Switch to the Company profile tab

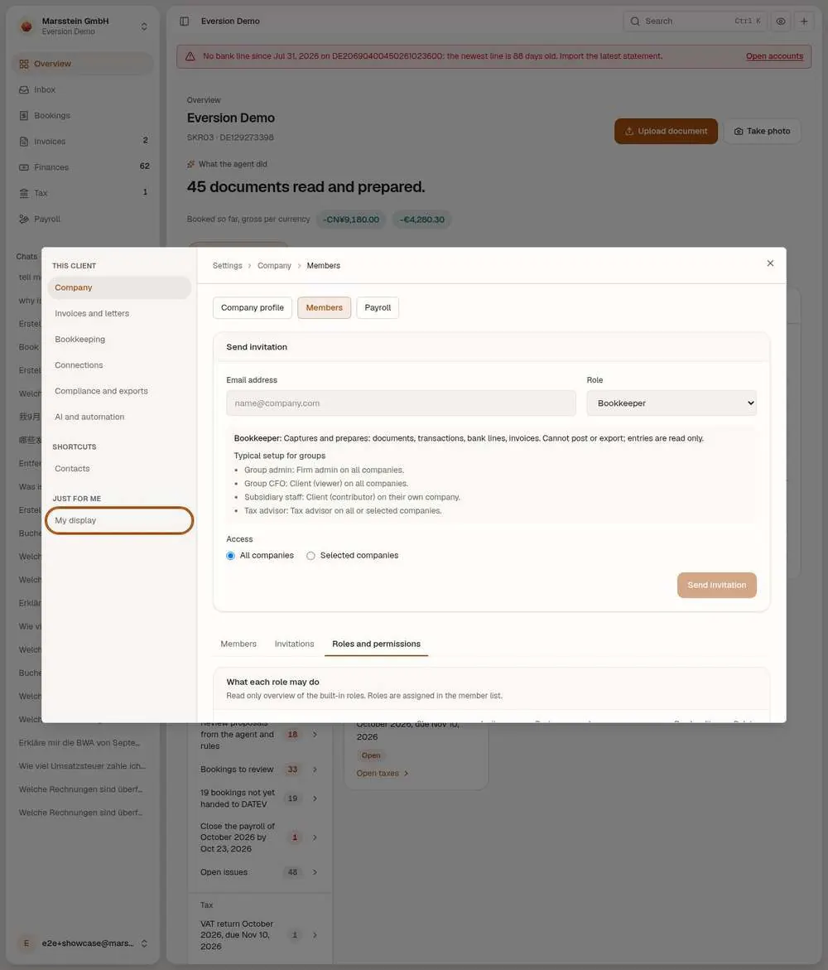coord(253,308)
